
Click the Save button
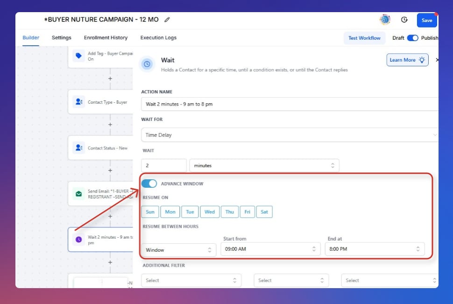pos(427,20)
